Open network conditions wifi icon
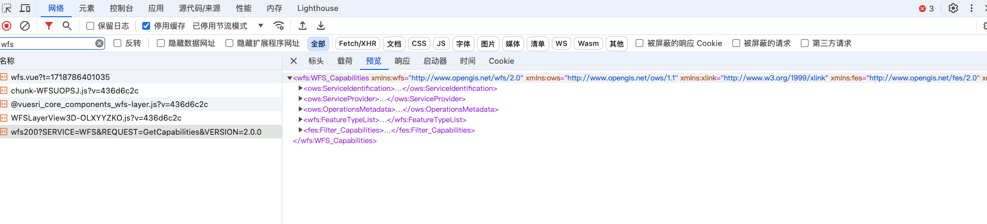Image resolution: width=987 pixels, height=224 pixels. point(279,26)
